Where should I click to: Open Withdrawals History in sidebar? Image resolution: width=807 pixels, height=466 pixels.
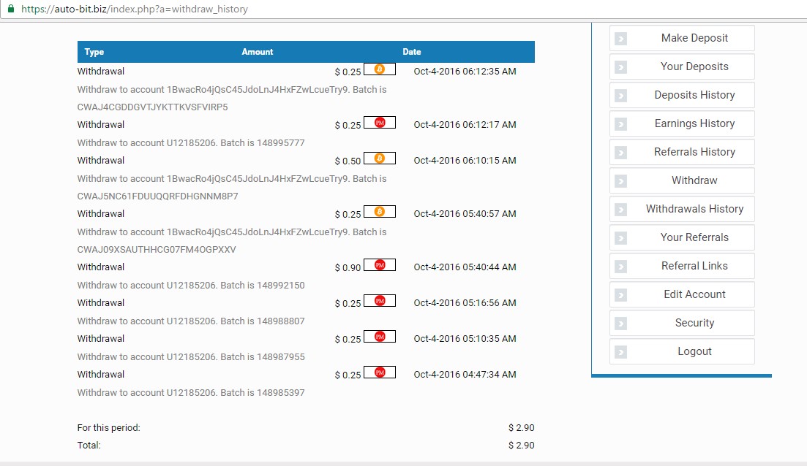[682, 209]
